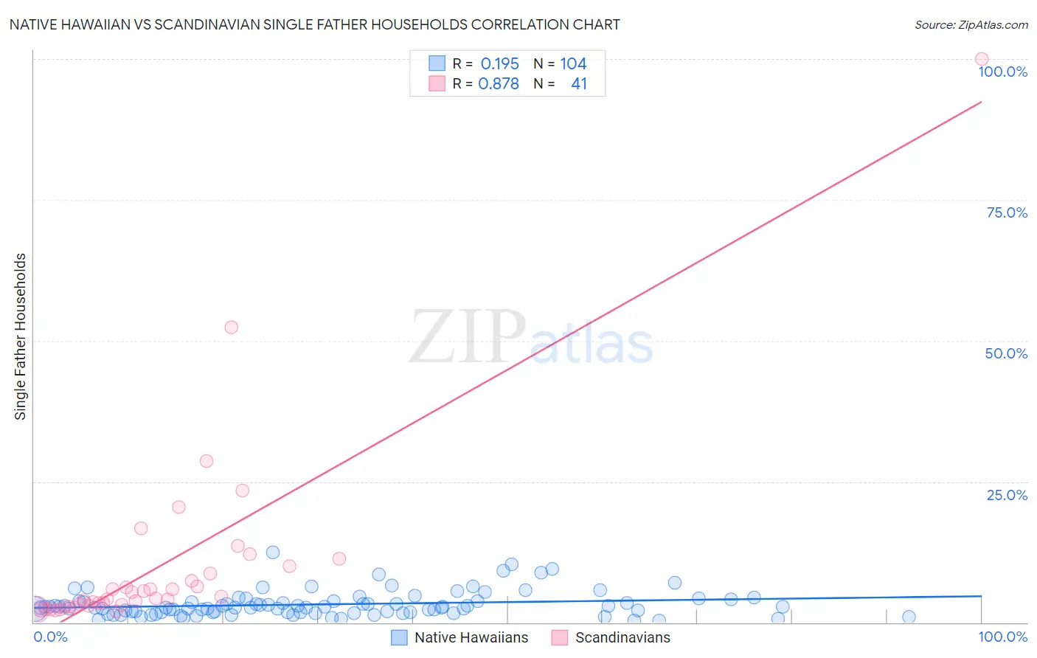Click the R value 0.878 in stats box
1037x658 pixels.
[499, 83]
